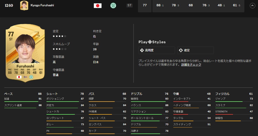The width and height of the screenshot is (258, 136).
Task: Click the small player portrait beside rank 1240
Action: tap(24, 6)
